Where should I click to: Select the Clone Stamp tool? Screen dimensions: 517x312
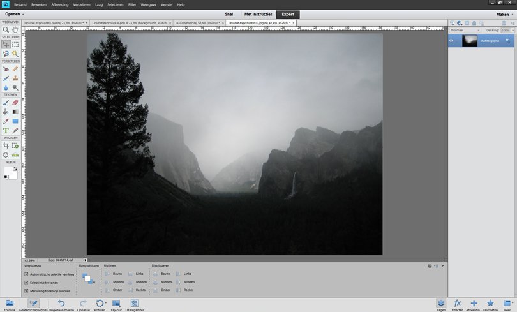point(15,78)
